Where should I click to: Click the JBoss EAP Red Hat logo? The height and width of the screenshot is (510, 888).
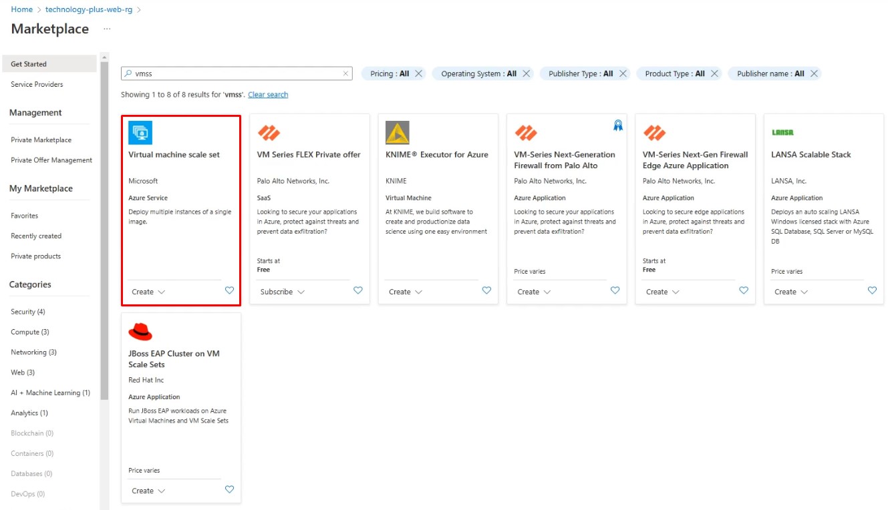(140, 332)
